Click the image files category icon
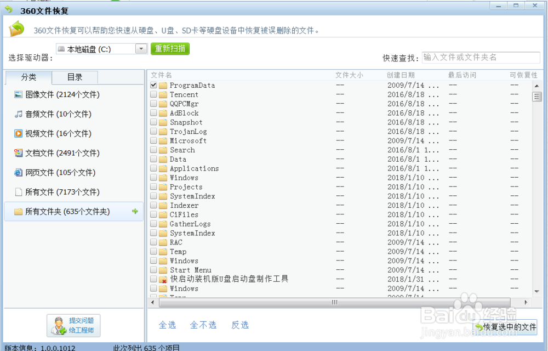 (x=18, y=94)
